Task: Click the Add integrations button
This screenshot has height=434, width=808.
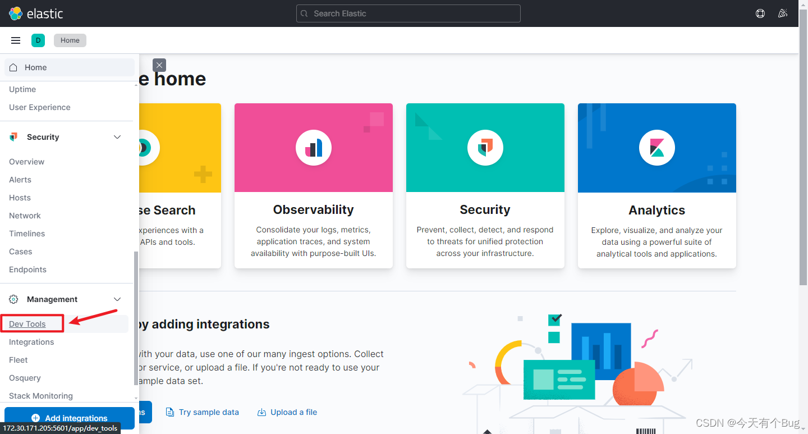Action: [69, 418]
